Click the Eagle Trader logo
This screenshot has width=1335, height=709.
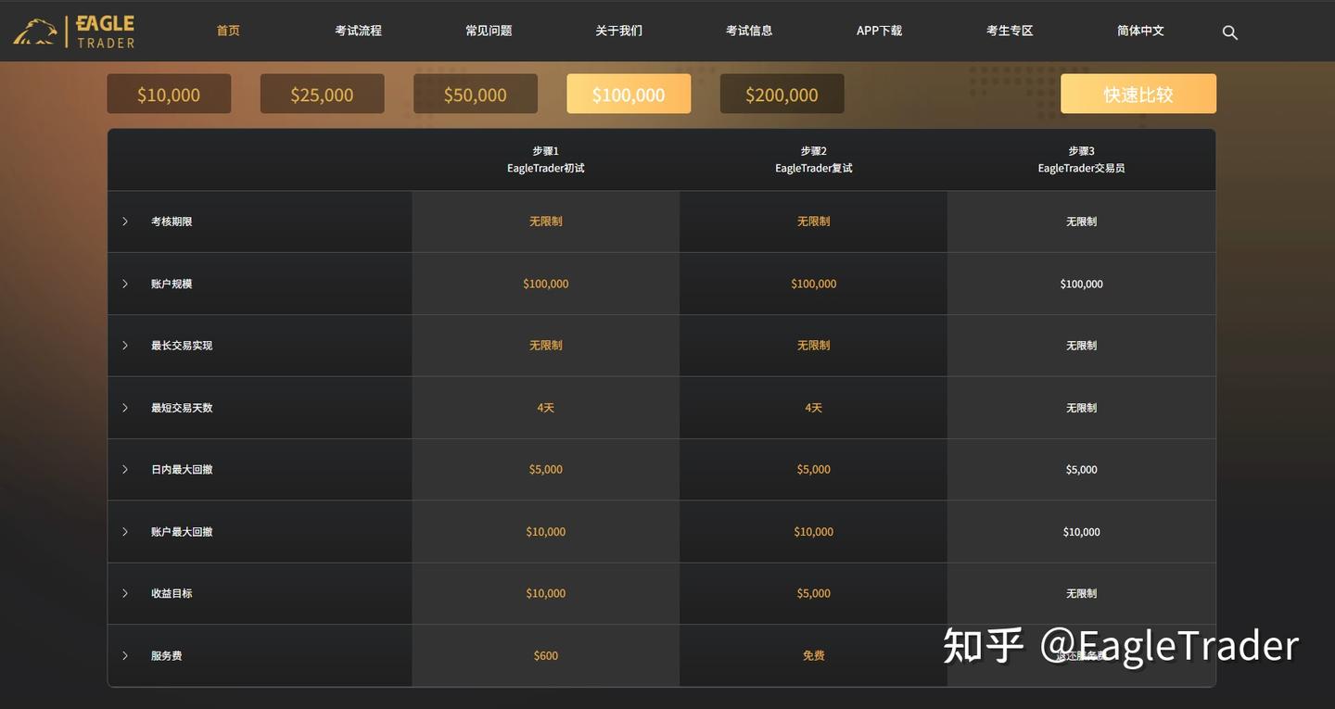74,32
